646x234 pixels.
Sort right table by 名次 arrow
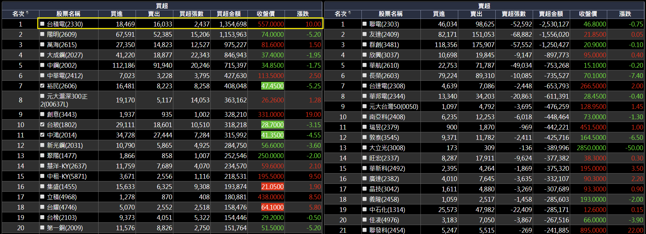click(349, 13)
